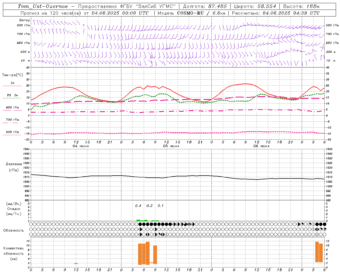Click the 'Облачность' cloud cover label

14,230
